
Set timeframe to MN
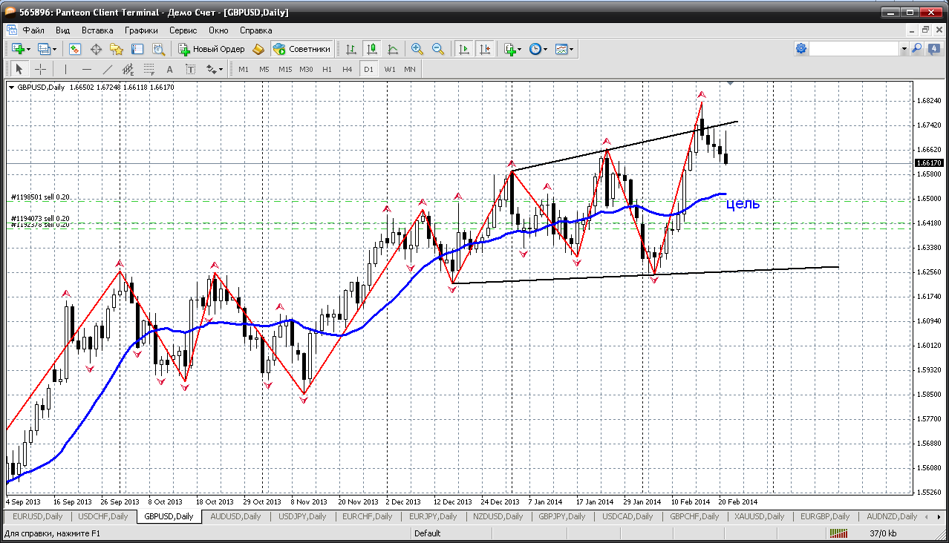click(410, 69)
